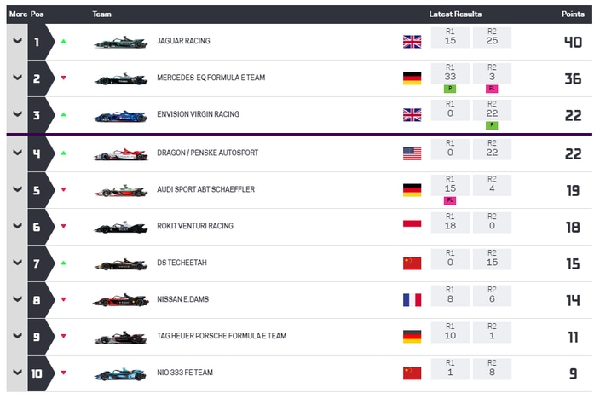
Task: Expand the ROKiT Venturi Racing row
Action: click(17, 226)
